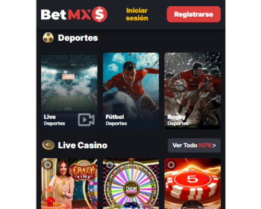Viewport: 261px width, 209px height.
Task: Select the Deportes section heading
Action: pos(78,38)
